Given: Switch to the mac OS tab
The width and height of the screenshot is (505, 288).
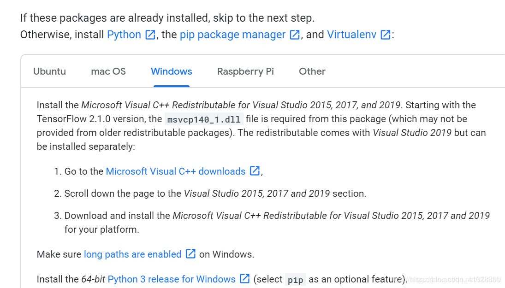Looking at the screenshot, I should (x=108, y=71).
